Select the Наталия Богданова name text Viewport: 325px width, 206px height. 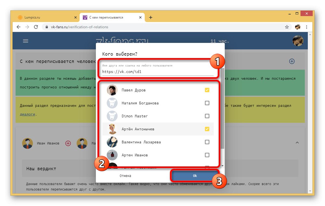pos(140,103)
